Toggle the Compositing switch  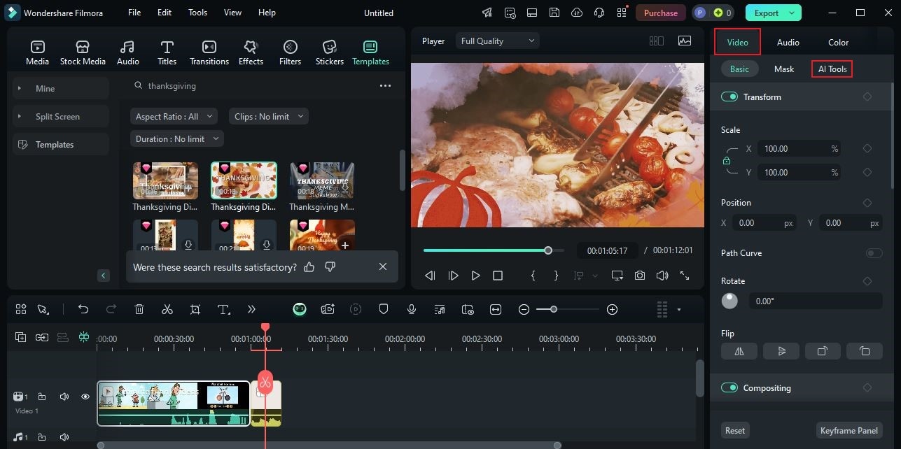pyautogui.click(x=729, y=387)
